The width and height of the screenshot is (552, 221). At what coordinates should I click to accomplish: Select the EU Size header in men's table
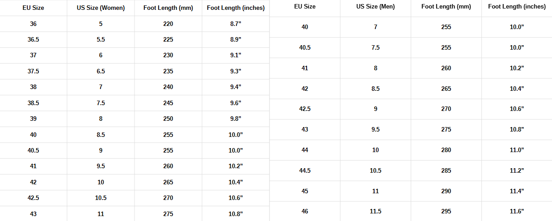[x=305, y=7]
